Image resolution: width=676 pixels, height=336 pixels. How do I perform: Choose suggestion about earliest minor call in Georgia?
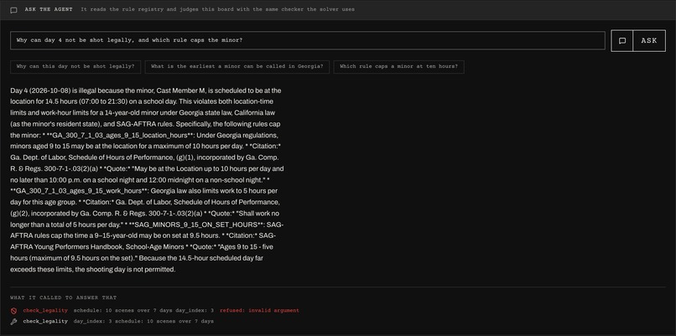click(237, 67)
